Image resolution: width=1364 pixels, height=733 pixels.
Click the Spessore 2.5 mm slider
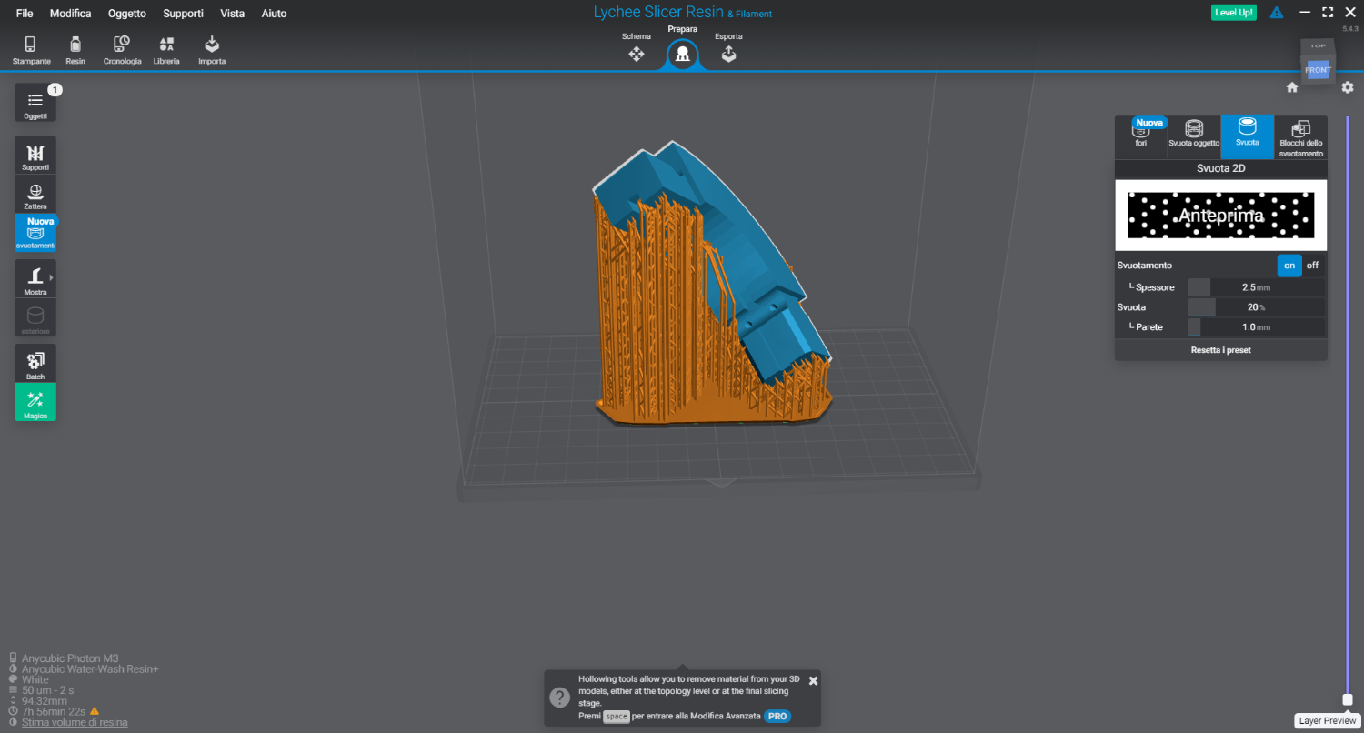pyautogui.click(x=1255, y=287)
